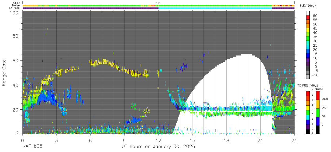The image size is (331, 152).
Task: Pick the red top cell of TX FRQ color bar
Action: pos(308,93)
